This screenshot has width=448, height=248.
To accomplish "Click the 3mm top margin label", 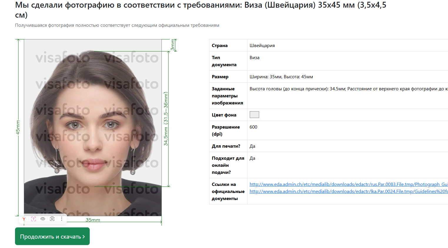I will click(173, 45).
